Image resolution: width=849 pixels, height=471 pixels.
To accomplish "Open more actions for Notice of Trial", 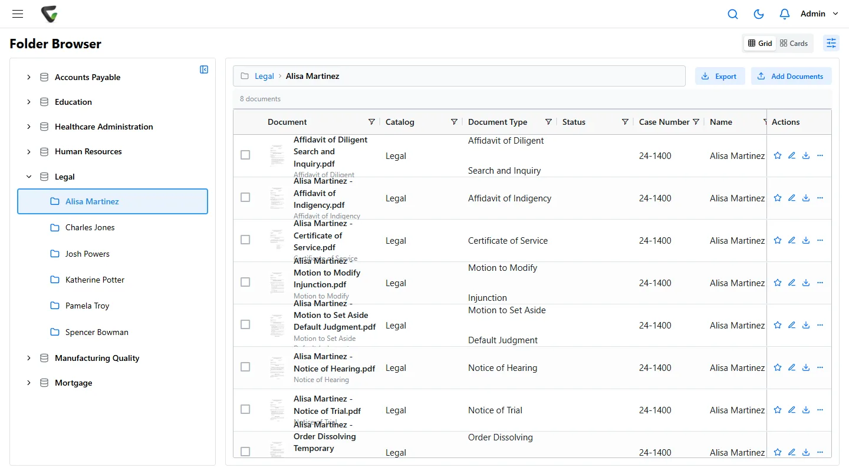I will pyautogui.click(x=820, y=410).
